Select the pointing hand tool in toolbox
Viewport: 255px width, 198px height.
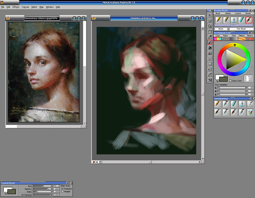click(x=210, y=80)
